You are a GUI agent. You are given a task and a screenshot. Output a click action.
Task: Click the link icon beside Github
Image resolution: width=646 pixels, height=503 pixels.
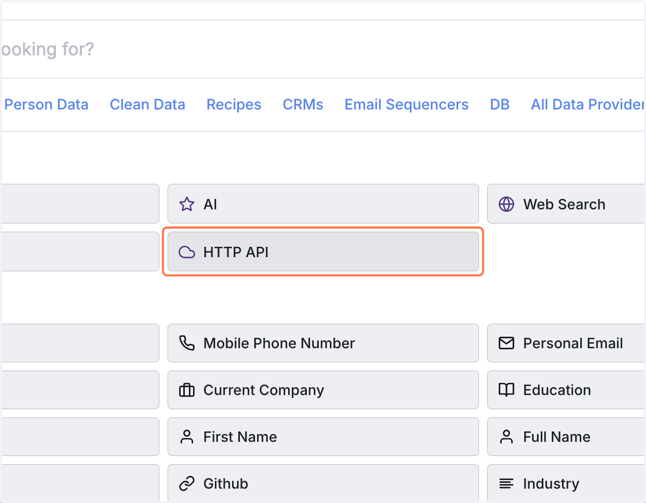point(187,484)
